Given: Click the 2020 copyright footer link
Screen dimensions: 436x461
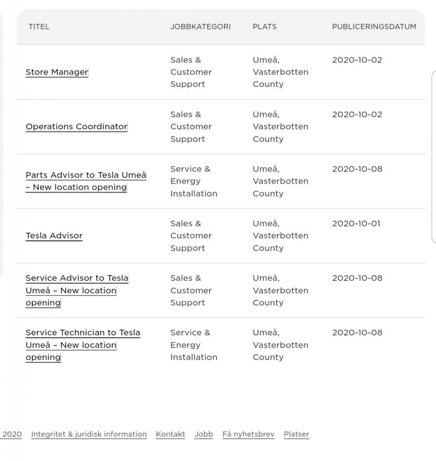Looking at the screenshot, I should [x=12, y=434].
